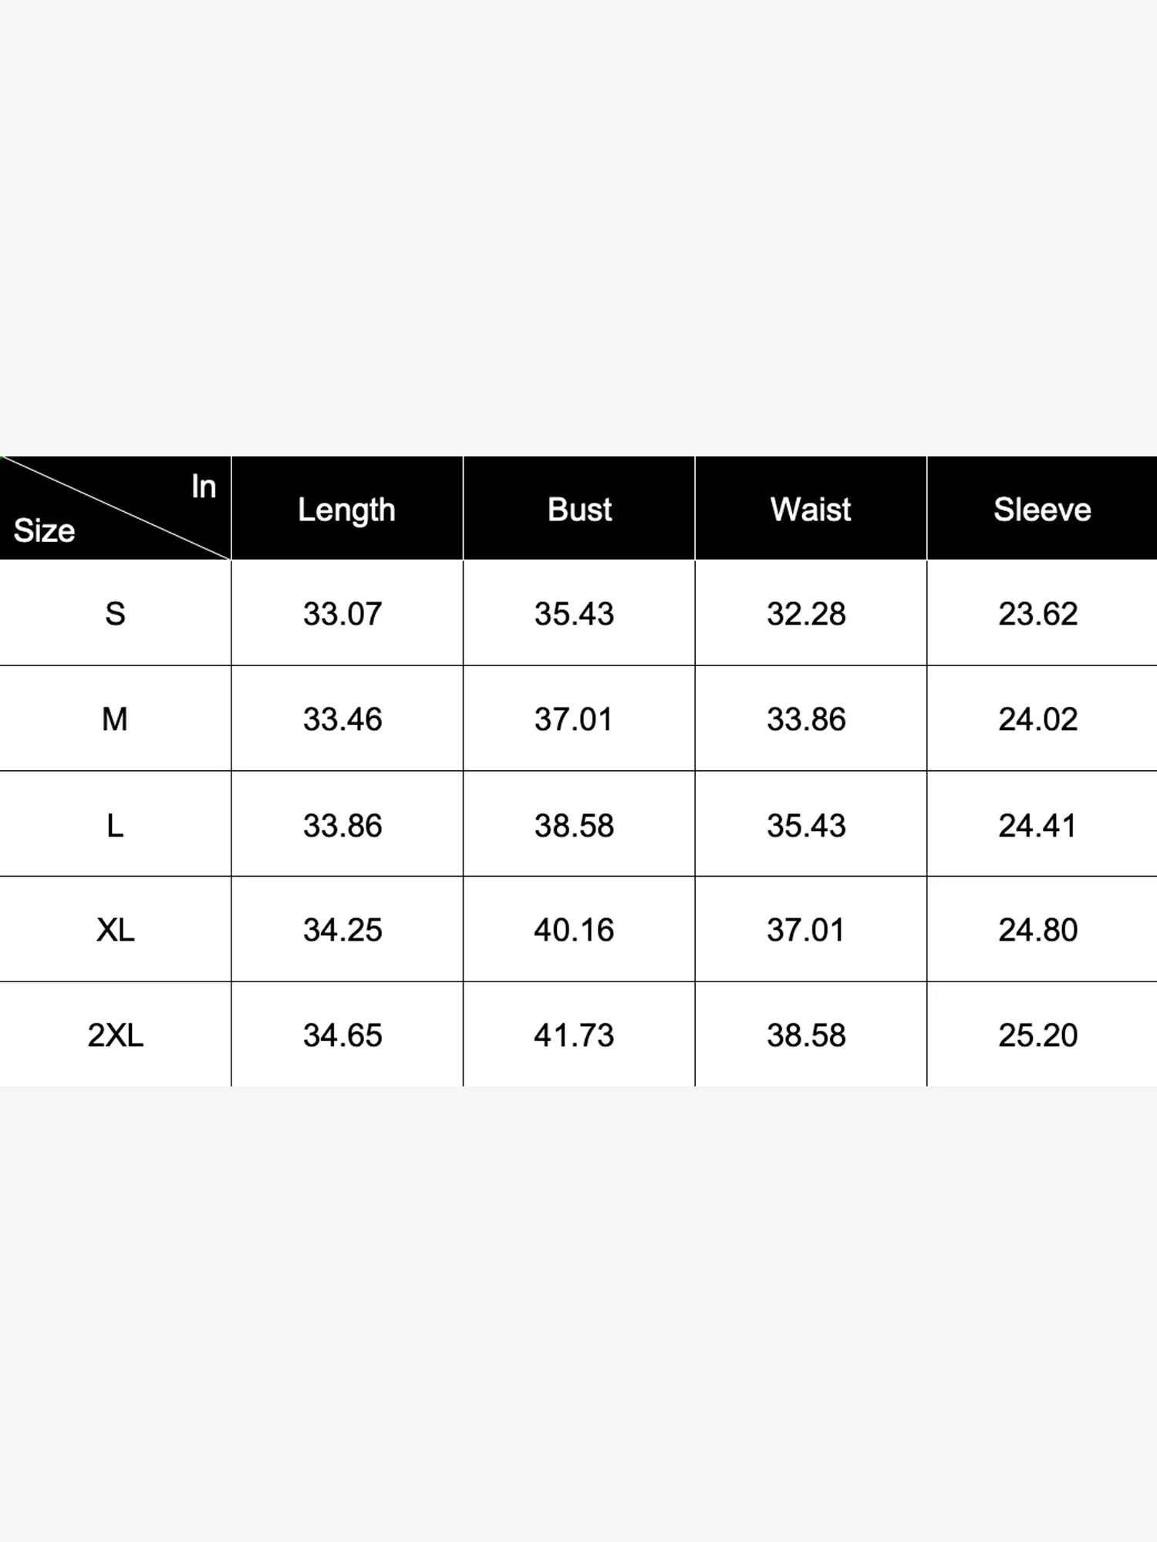This screenshot has width=1157, height=1542.
Task: Click the Length column header
Action: 346,510
